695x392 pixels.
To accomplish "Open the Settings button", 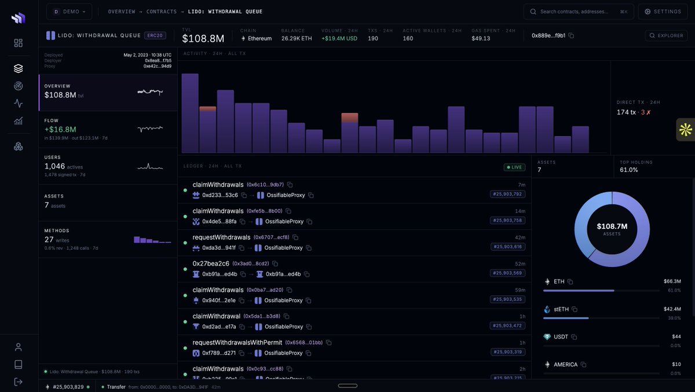I will [x=663, y=12].
